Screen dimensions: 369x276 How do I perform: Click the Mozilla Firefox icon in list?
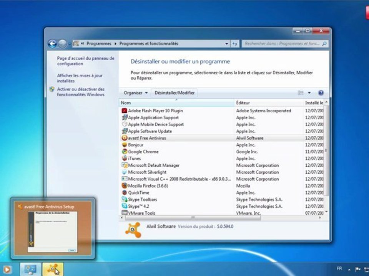pyautogui.click(x=124, y=186)
